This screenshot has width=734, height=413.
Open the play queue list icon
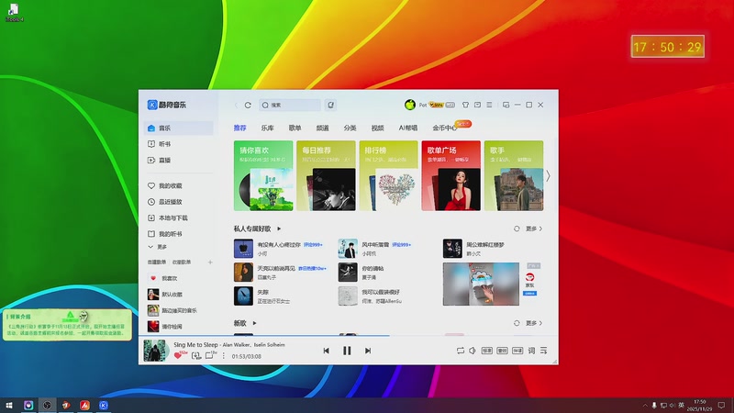pos(543,351)
